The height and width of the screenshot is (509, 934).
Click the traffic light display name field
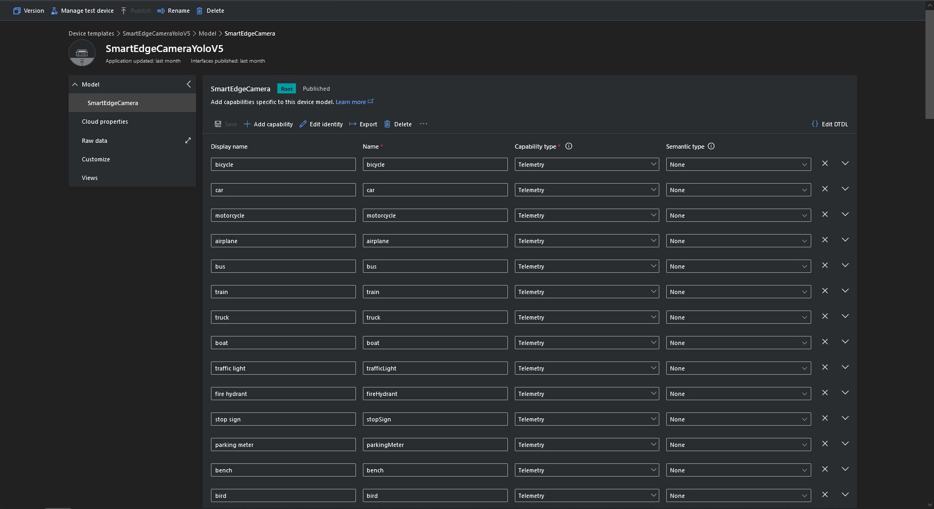[x=283, y=368]
